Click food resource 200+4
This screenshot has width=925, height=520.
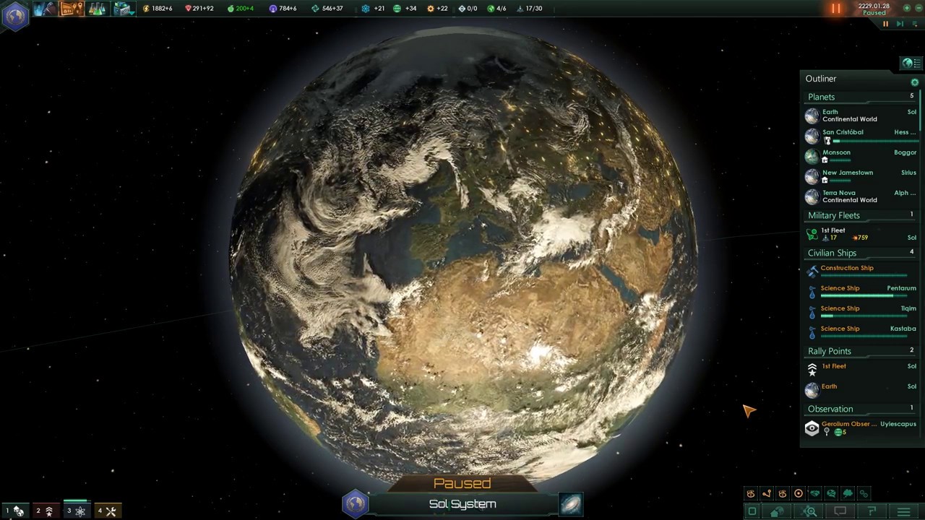click(x=241, y=9)
